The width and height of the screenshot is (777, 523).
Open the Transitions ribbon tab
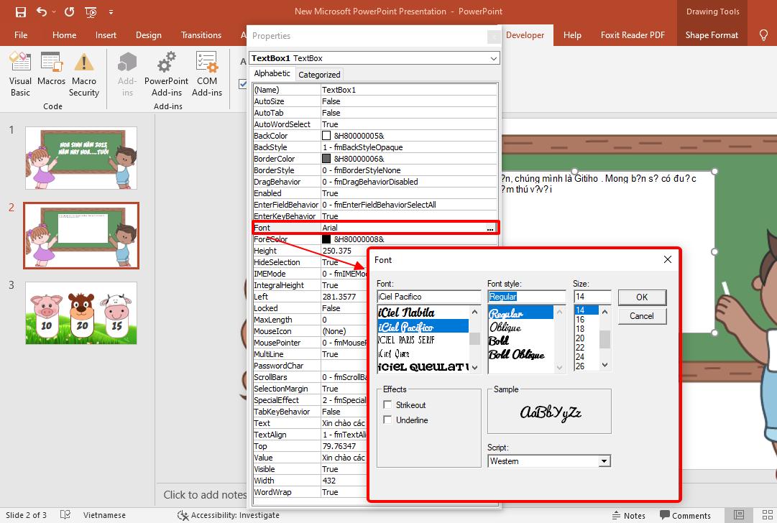[201, 35]
